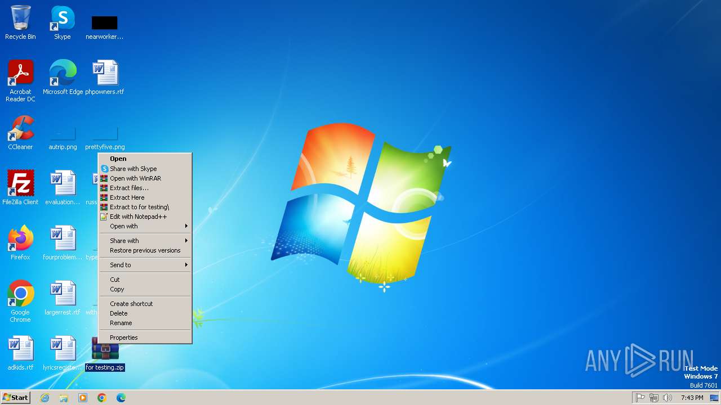Launch Edge from the taskbar
721x405 pixels.
click(121, 398)
